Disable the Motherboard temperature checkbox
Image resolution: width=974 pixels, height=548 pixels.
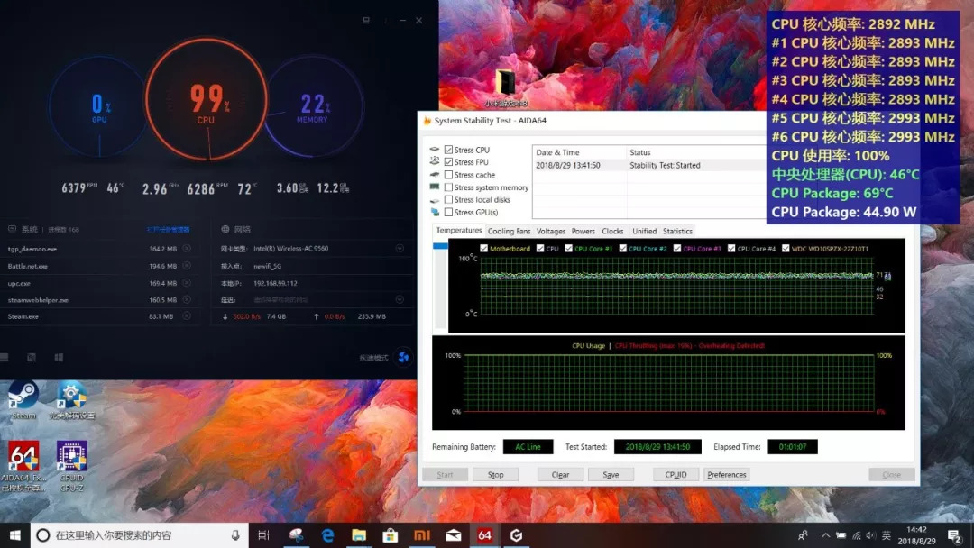point(482,250)
